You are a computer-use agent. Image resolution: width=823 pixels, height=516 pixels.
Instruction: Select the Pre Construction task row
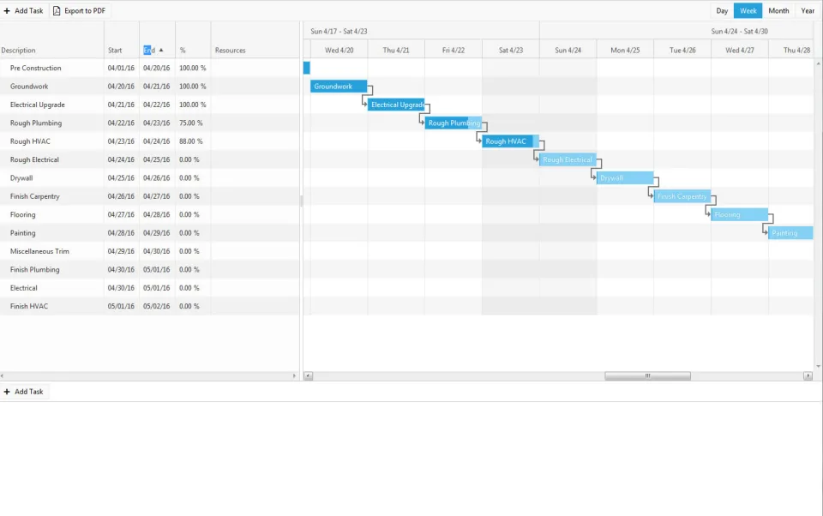click(x=149, y=68)
